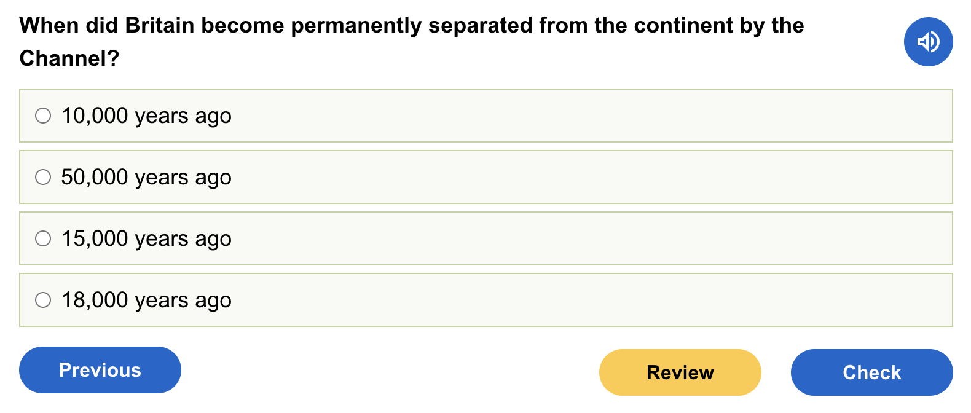
Task: Click the Previous button
Action: [x=100, y=370]
